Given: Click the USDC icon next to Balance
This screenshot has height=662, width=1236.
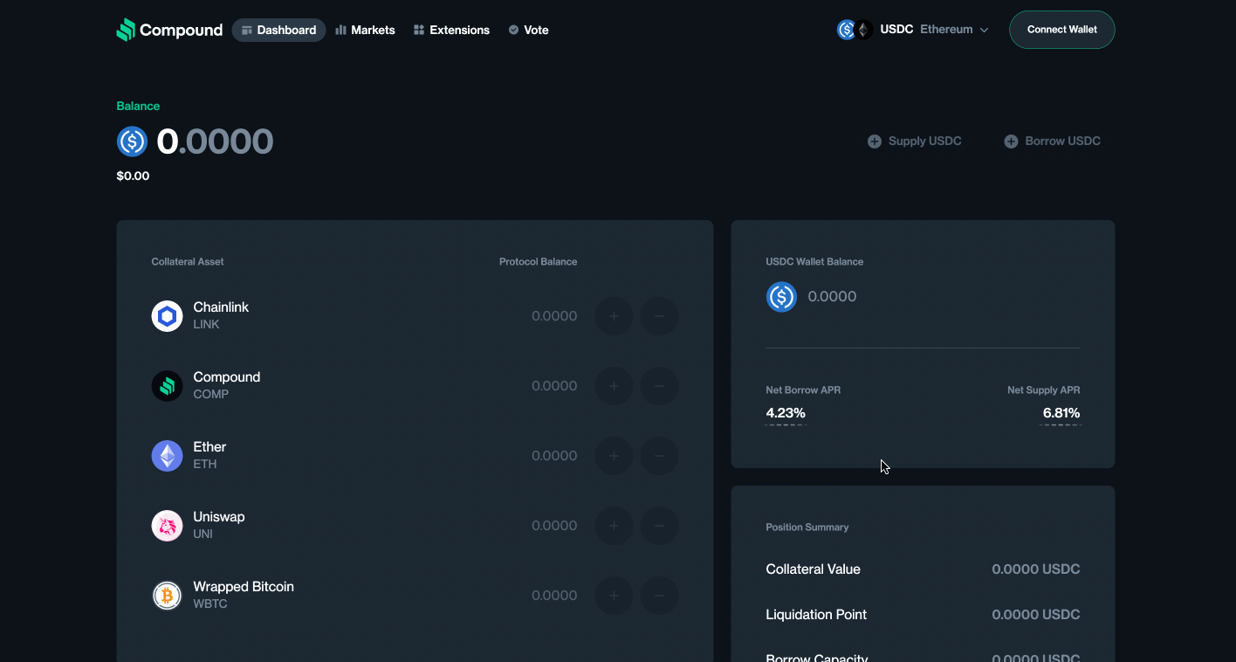Looking at the screenshot, I should point(131,141).
